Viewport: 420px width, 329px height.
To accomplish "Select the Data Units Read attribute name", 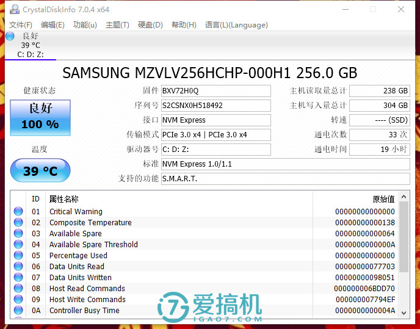I will 77,267.
